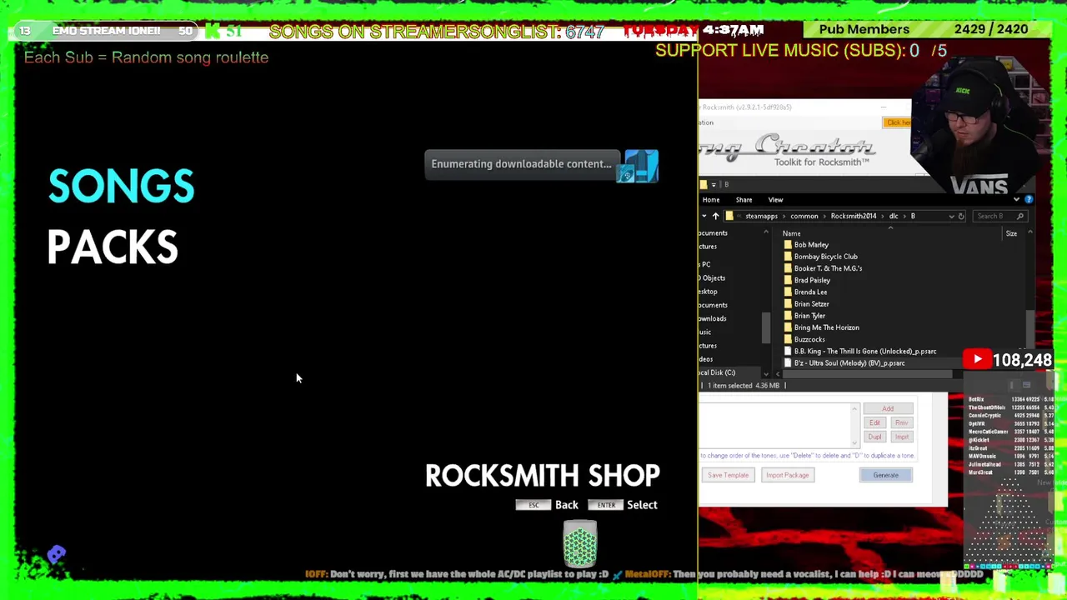Refresh the current Explorer folder

961,217
